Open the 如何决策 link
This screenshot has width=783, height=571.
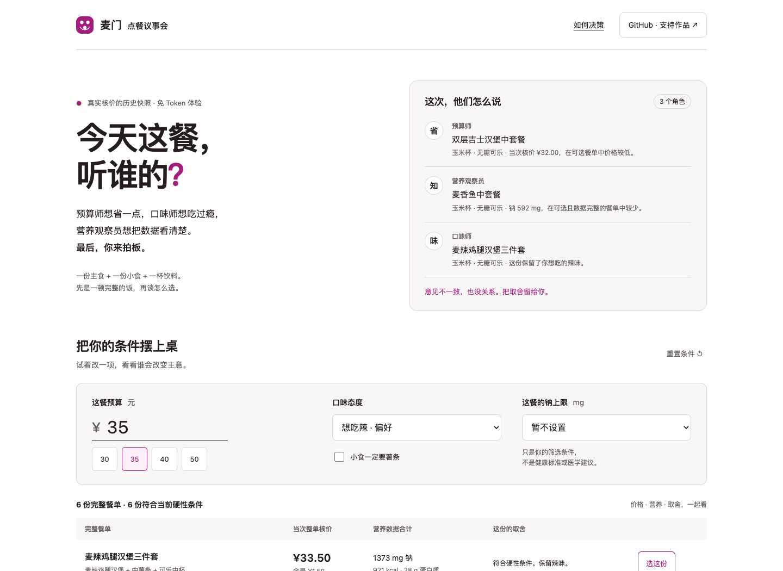[589, 25]
